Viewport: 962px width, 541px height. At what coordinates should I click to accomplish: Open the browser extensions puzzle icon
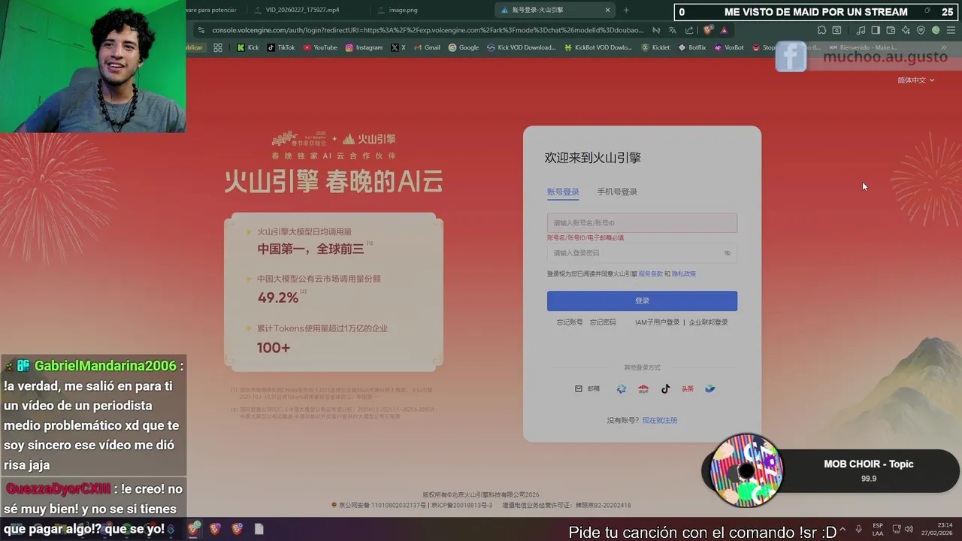(x=821, y=30)
